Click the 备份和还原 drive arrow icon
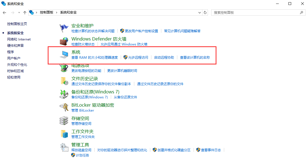The image size is (308, 162). pyautogui.click(x=64, y=94)
